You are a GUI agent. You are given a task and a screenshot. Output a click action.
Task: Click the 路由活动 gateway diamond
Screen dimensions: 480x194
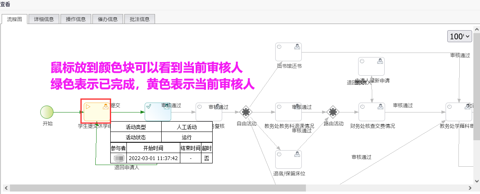(x=333, y=112)
